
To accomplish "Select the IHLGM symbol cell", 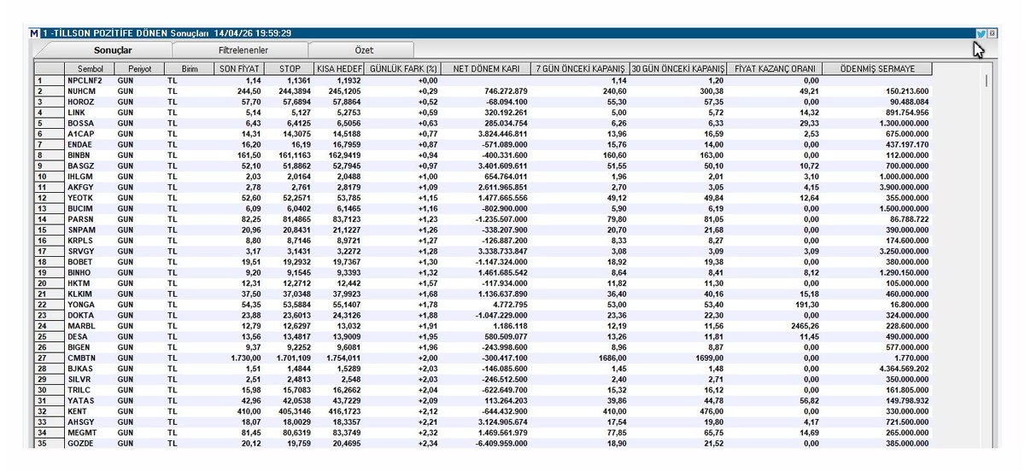I will click(90, 178).
